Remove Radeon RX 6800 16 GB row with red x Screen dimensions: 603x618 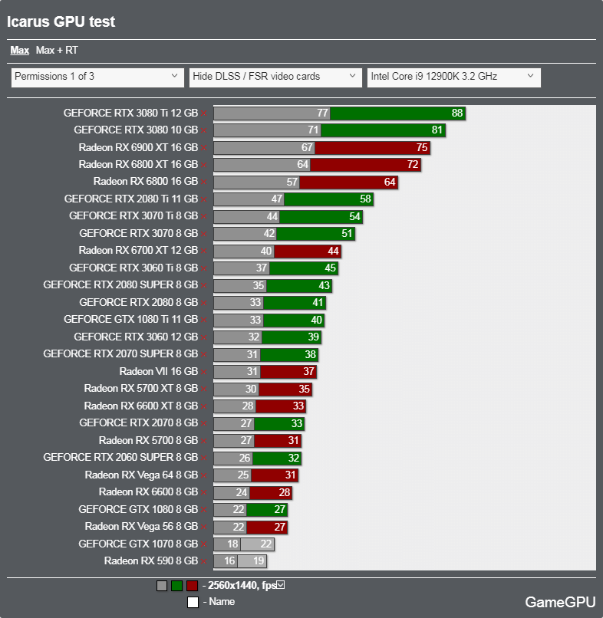(204, 182)
